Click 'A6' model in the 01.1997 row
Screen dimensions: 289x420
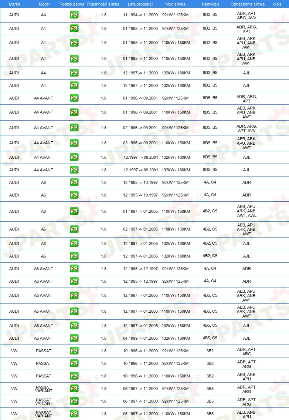[x=43, y=211]
